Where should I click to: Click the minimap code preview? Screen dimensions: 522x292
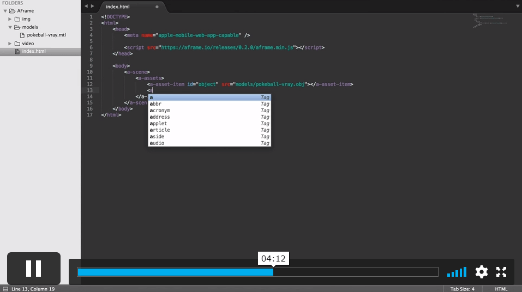coord(490,20)
